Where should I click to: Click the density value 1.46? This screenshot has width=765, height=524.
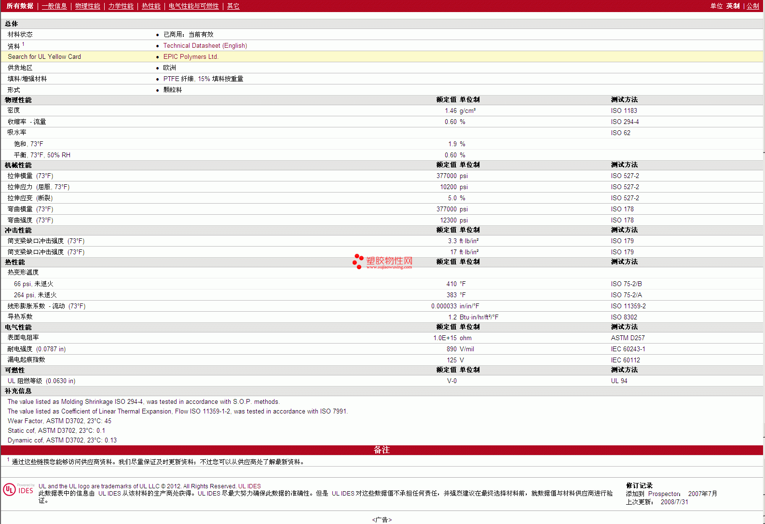451,110
